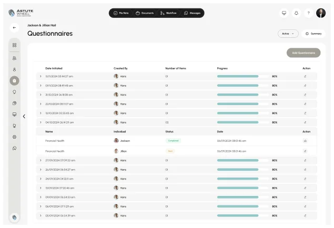Expand the 27/09/2024 questionnaire row
Screen dimensions: 334x228
(x=41, y=160)
